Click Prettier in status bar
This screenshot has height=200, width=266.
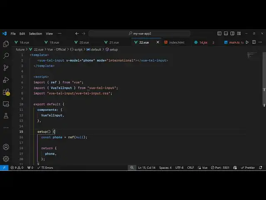(x=248, y=167)
